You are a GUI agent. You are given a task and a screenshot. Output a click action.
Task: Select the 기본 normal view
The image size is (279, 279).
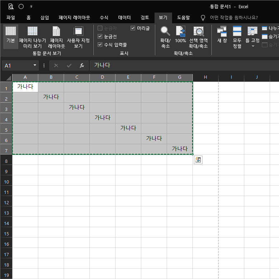pos(11,36)
